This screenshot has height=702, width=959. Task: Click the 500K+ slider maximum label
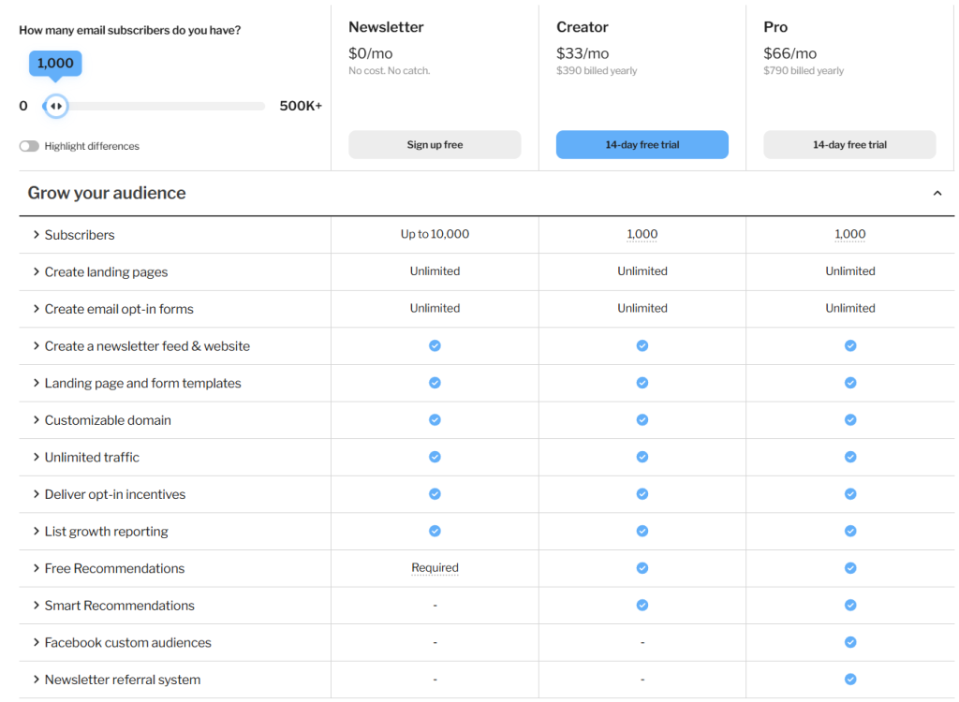click(301, 106)
